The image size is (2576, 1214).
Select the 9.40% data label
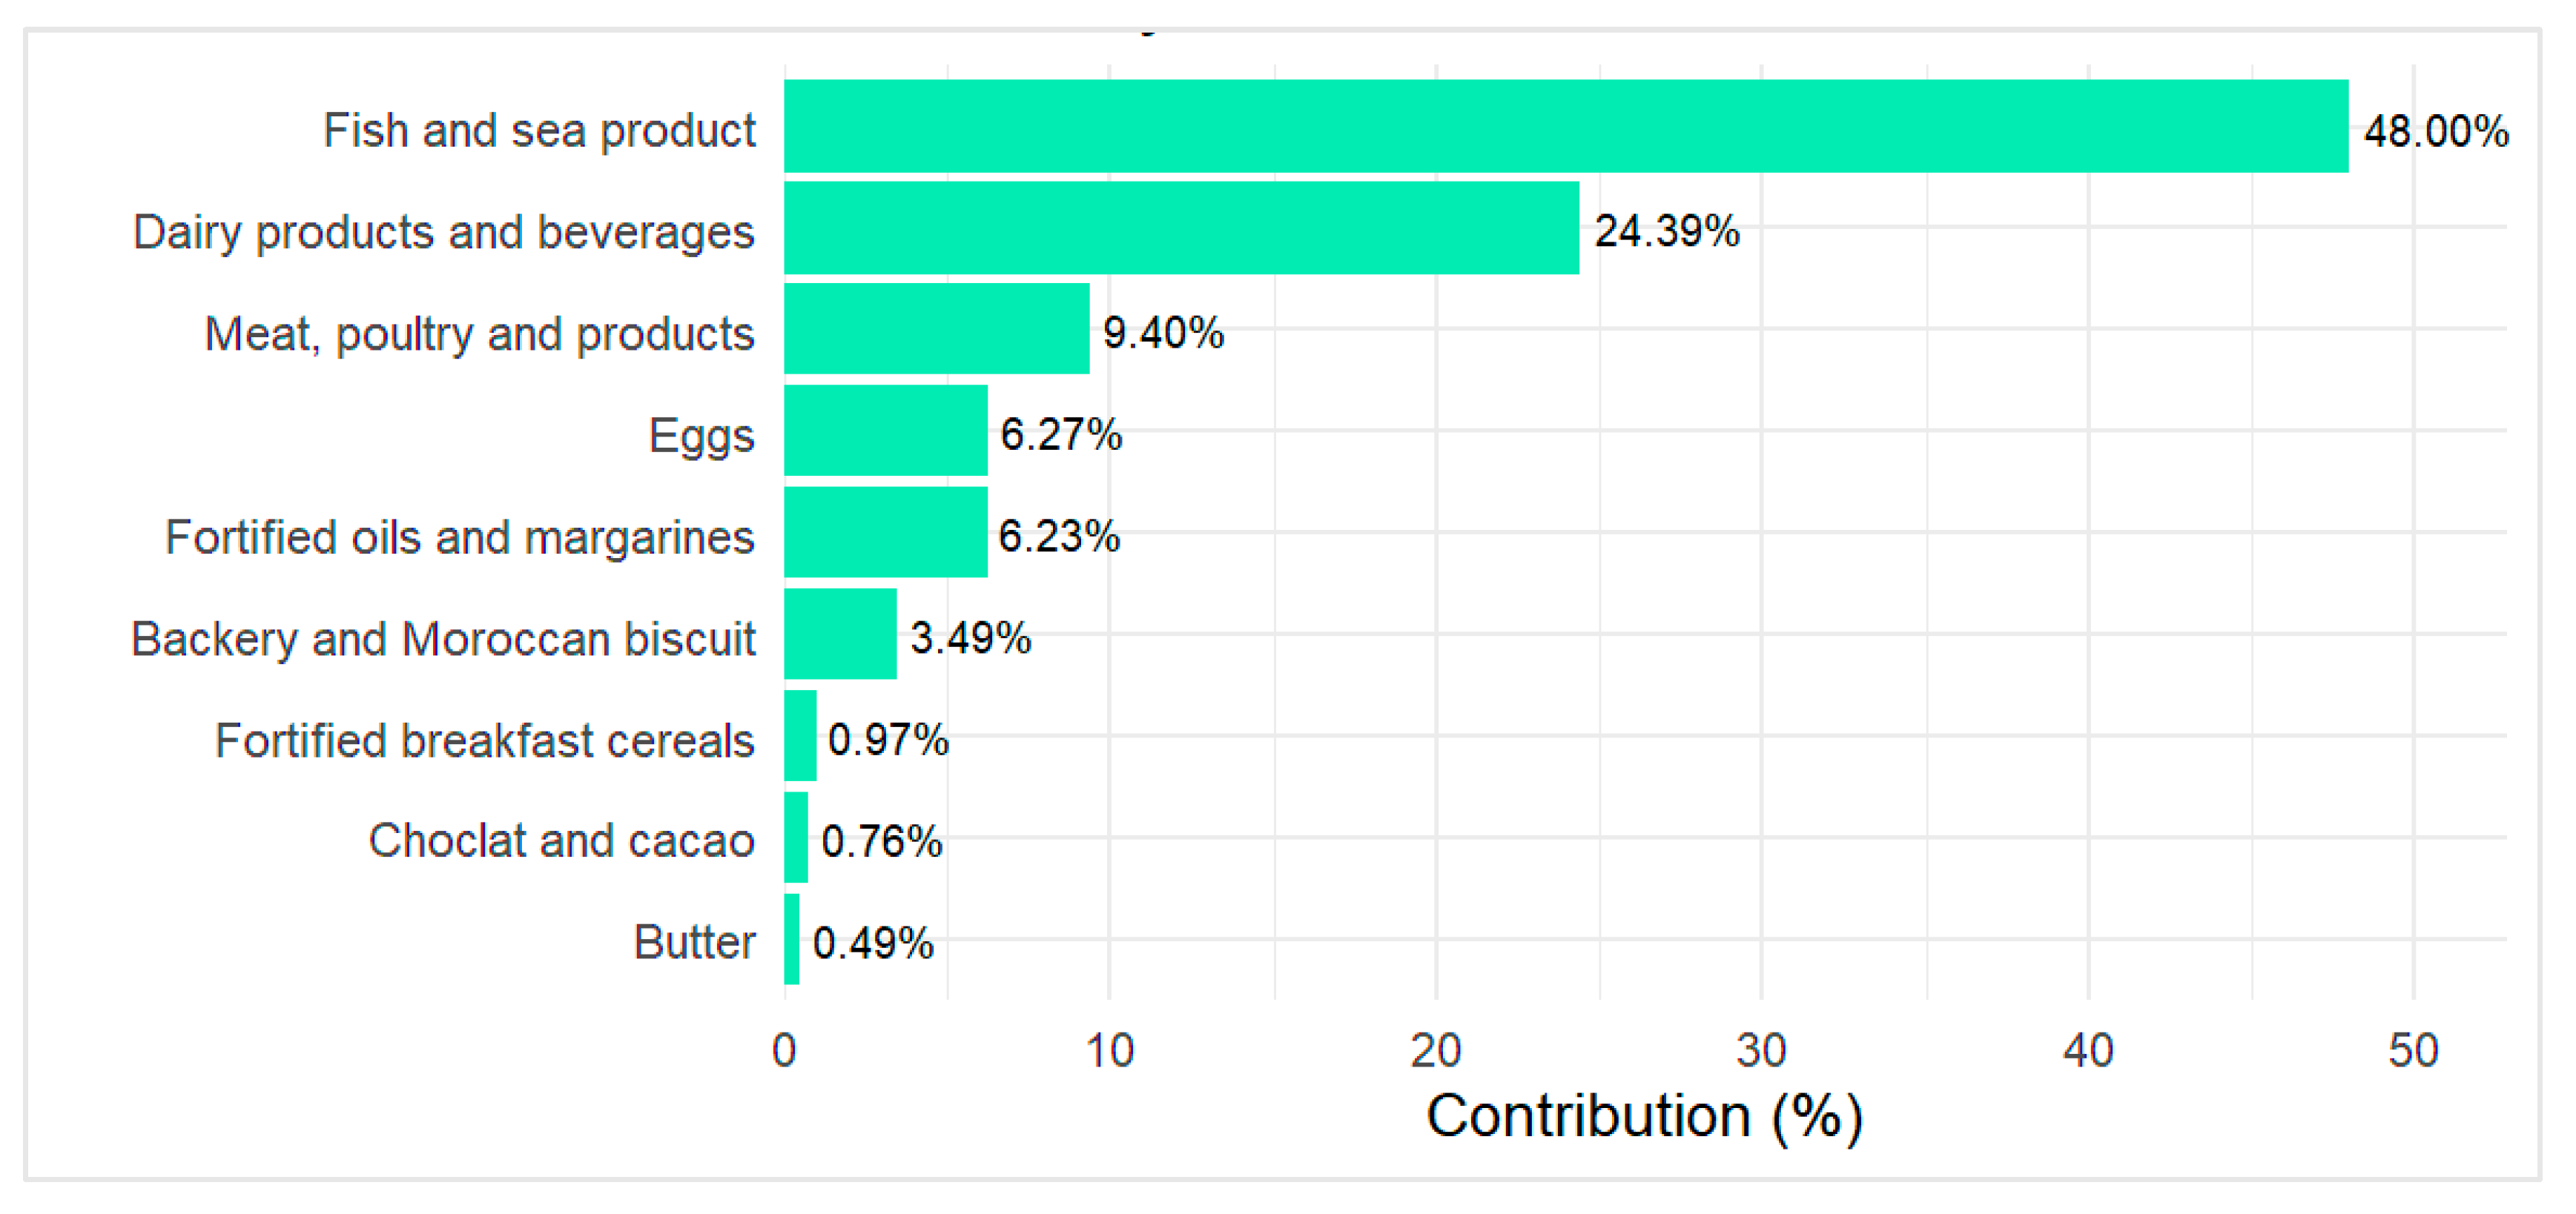coord(1163,333)
